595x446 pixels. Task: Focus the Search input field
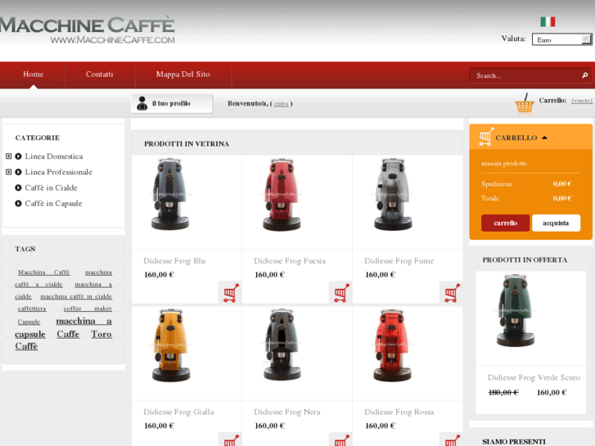pos(525,75)
